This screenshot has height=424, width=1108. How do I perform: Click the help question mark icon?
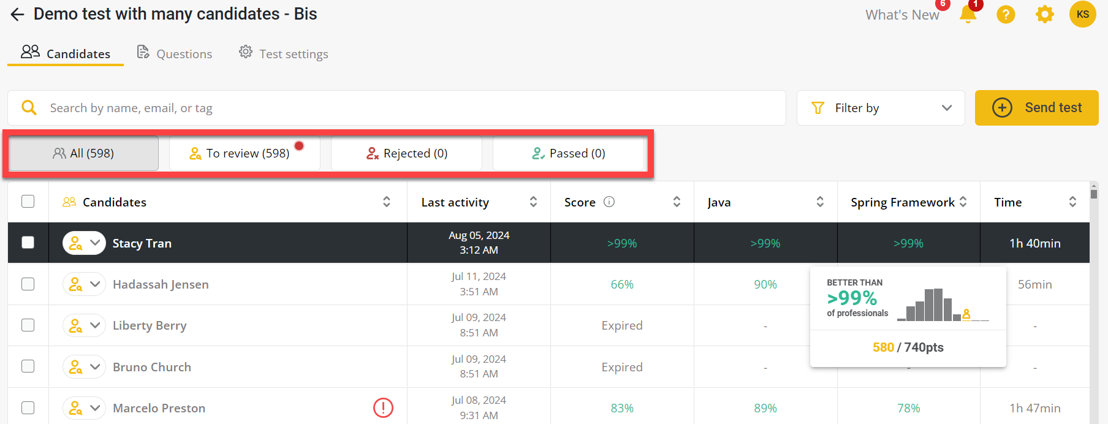tap(1006, 14)
